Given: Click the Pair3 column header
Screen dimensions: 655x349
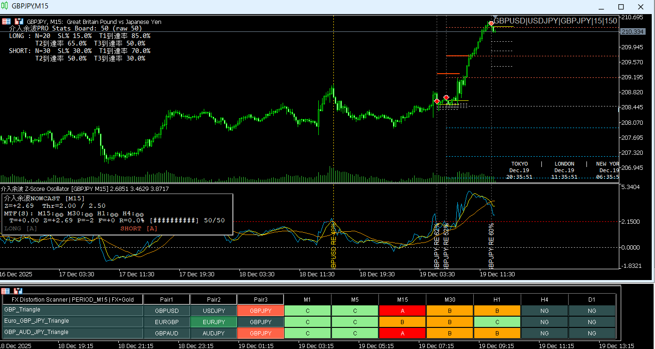Looking at the screenshot, I should pos(261,299).
